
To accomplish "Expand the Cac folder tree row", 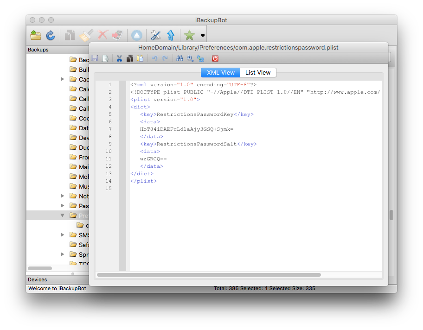I will 62,79.
